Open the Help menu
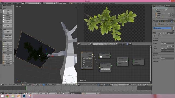 click(19, 3)
